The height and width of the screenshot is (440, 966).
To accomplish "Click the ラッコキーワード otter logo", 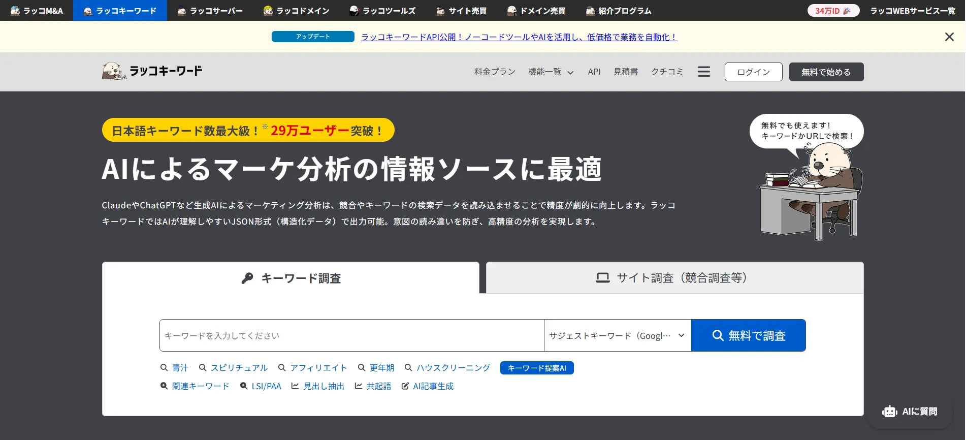I will (x=152, y=71).
